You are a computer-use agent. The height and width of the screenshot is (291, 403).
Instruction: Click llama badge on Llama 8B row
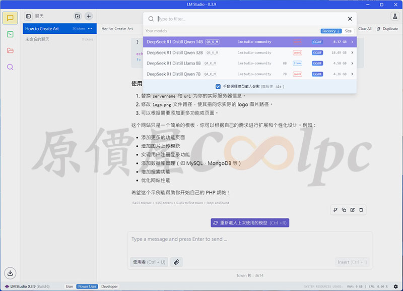(297, 64)
